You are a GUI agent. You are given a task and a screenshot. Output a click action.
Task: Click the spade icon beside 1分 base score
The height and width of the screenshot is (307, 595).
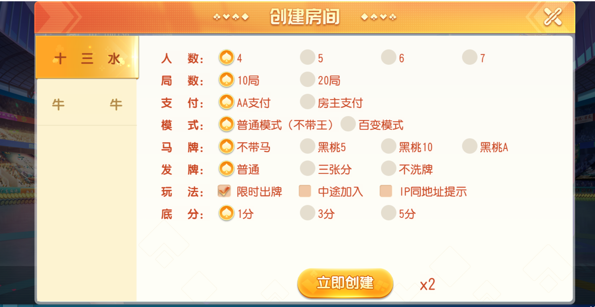(x=226, y=213)
